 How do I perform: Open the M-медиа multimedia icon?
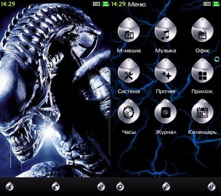coord(129,30)
